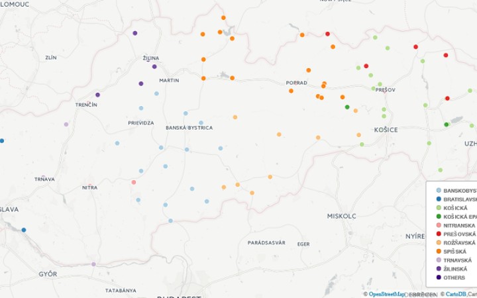This screenshot has width=477, height=298.
Task: Click the Prešov city label
Action: point(386,90)
